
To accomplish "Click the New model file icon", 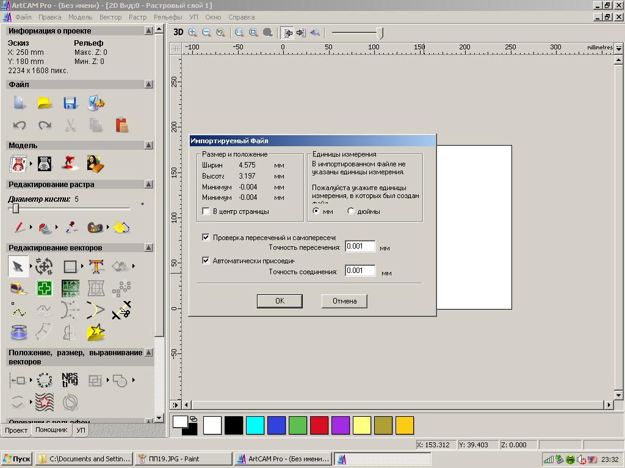I will point(20,102).
